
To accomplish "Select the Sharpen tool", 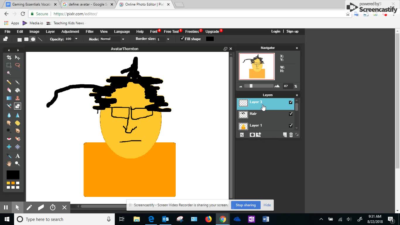I will [x=18, y=115].
